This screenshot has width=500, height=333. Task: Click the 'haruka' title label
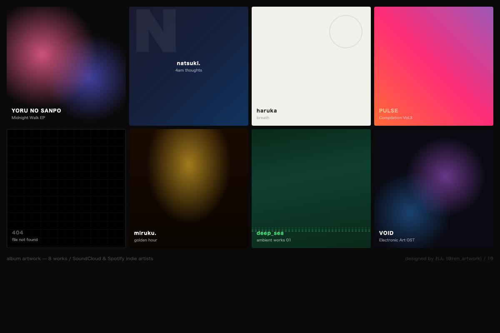tap(267, 111)
